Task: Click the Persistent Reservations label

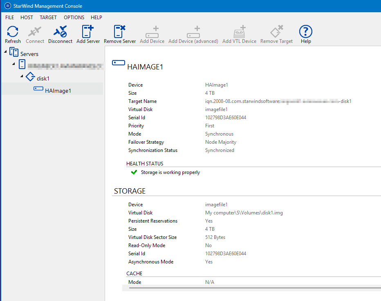Action: tap(153, 221)
